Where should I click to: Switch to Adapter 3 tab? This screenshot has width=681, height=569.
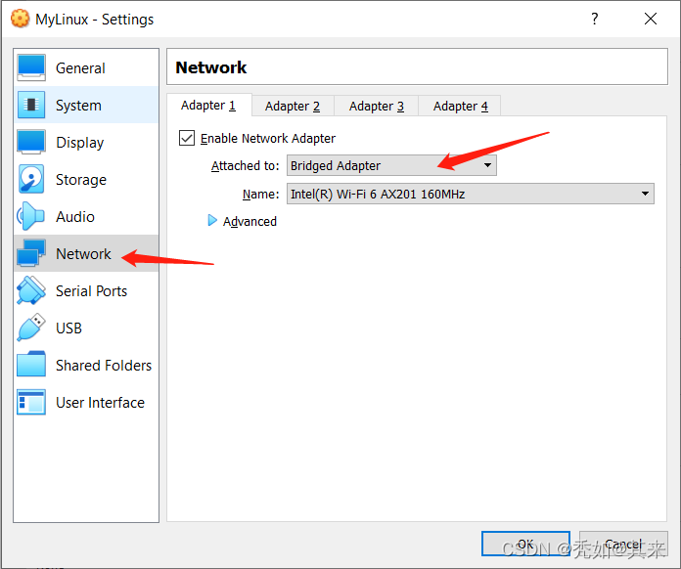(377, 107)
